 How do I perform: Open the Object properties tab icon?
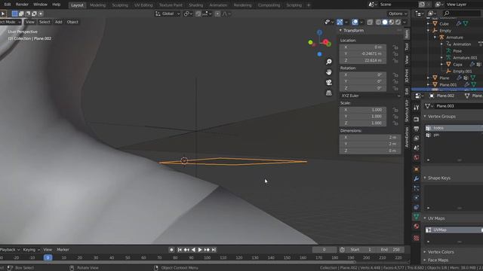pos(417,169)
